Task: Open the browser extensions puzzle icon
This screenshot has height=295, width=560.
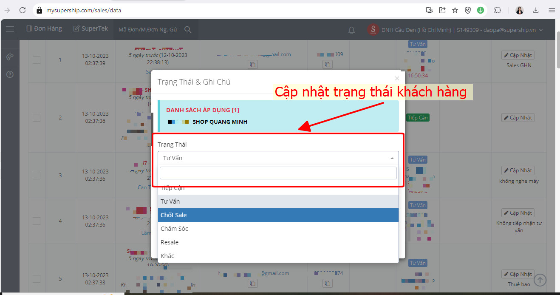Action: pyautogui.click(x=498, y=10)
